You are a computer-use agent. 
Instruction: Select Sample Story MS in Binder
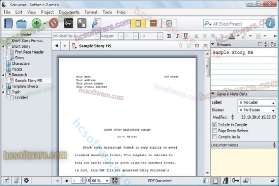click(28, 81)
